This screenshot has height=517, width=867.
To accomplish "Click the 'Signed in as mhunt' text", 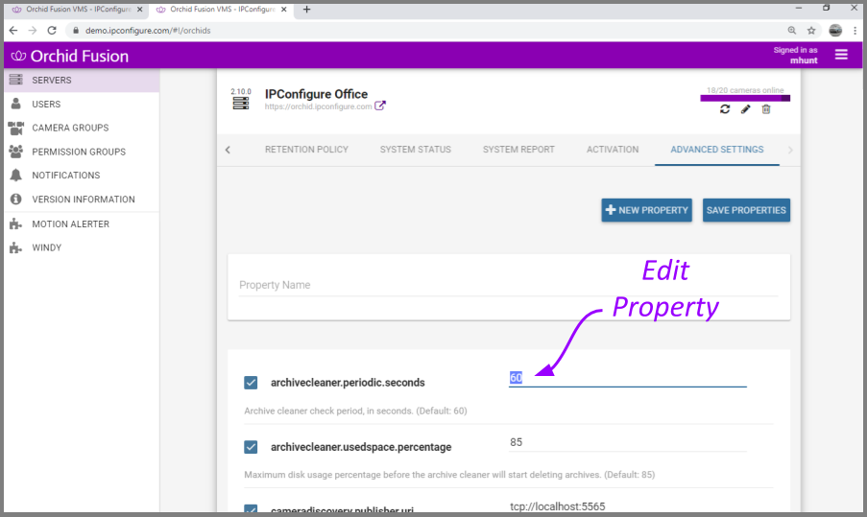I will 795,56.
